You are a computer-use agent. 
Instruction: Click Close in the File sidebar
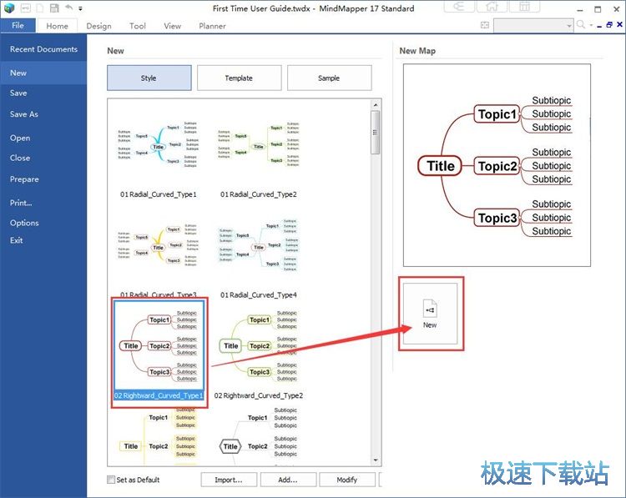43,158
